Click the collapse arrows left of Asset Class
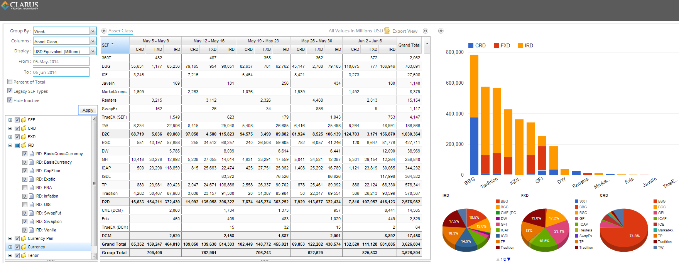The image size is (679, 263). point(104,31)
